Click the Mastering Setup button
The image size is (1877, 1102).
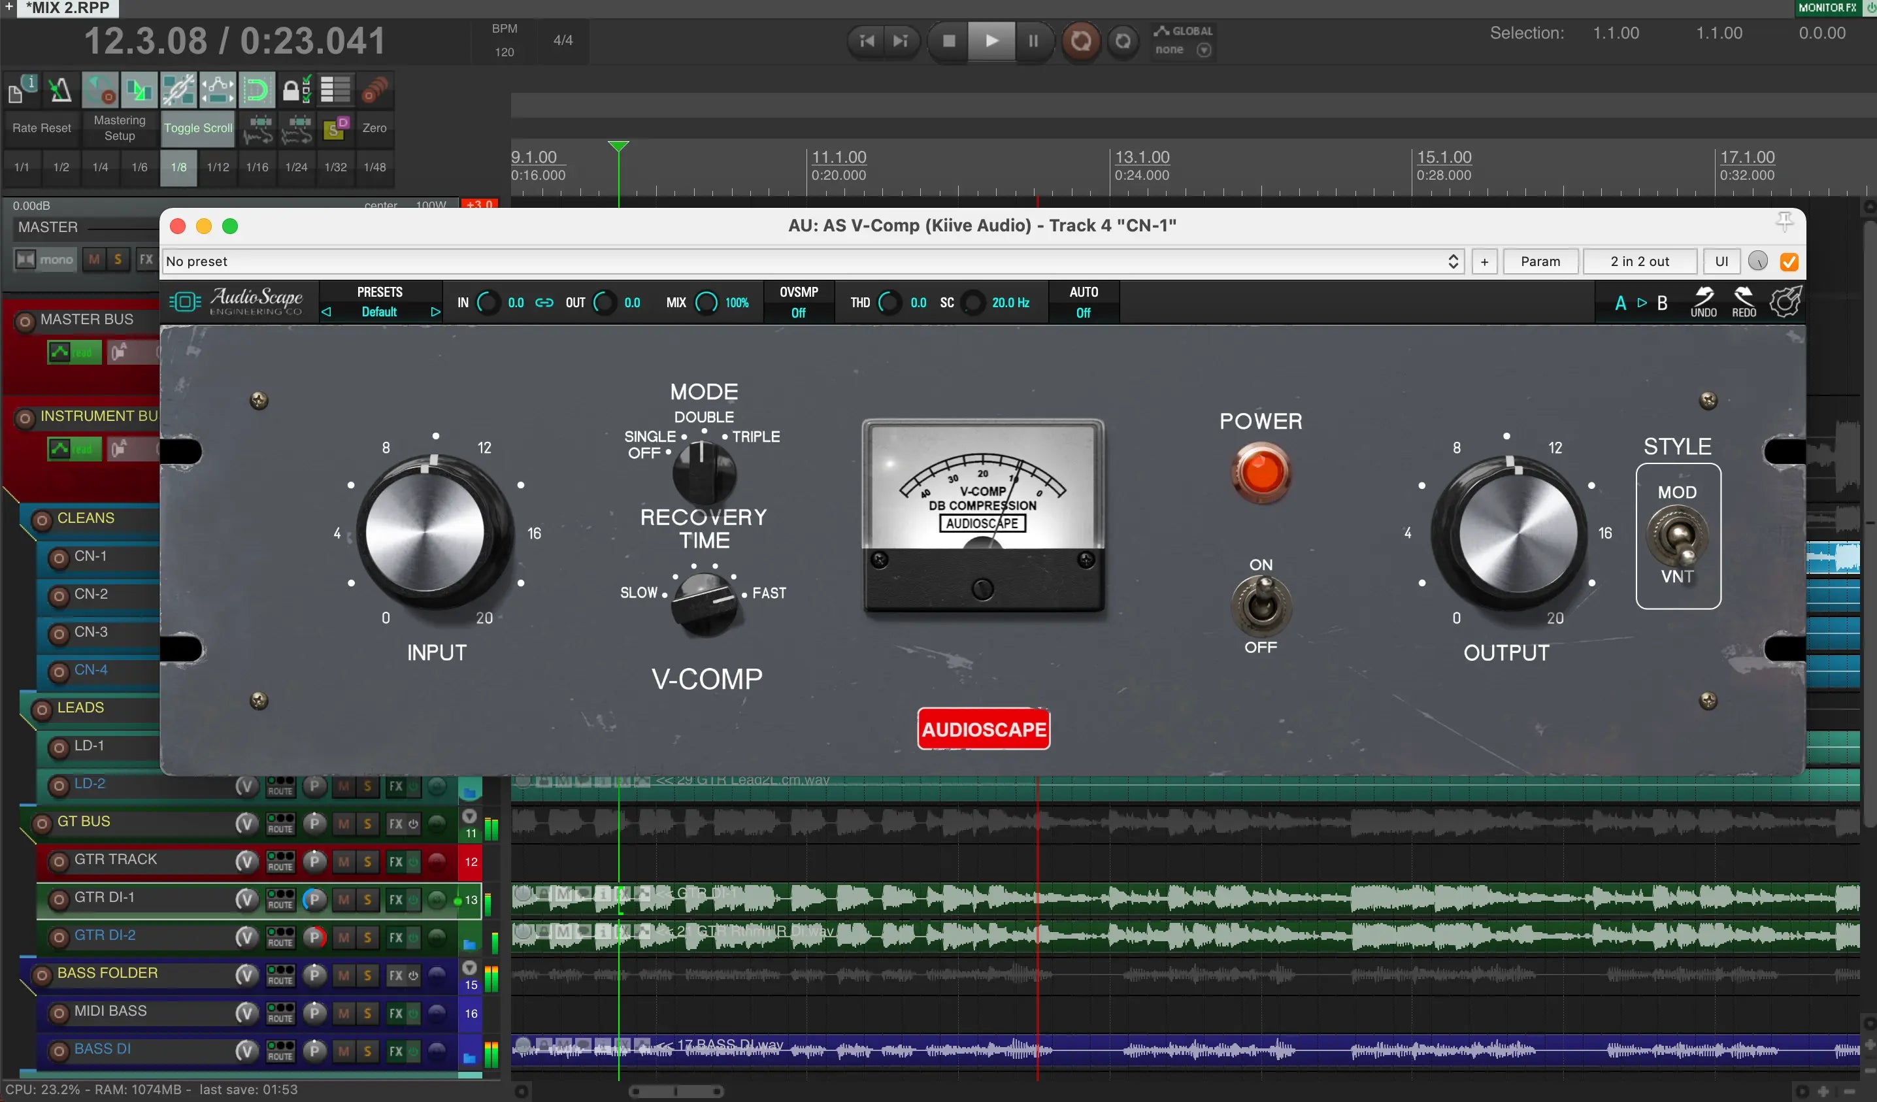[x=119, y=128]
